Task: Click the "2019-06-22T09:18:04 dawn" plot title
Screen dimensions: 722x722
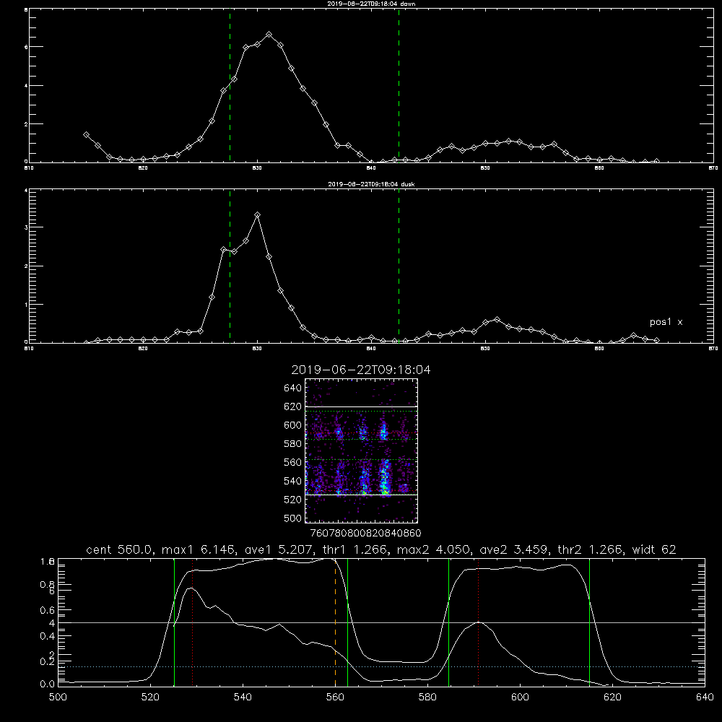Action: click(x=371, y=4)
